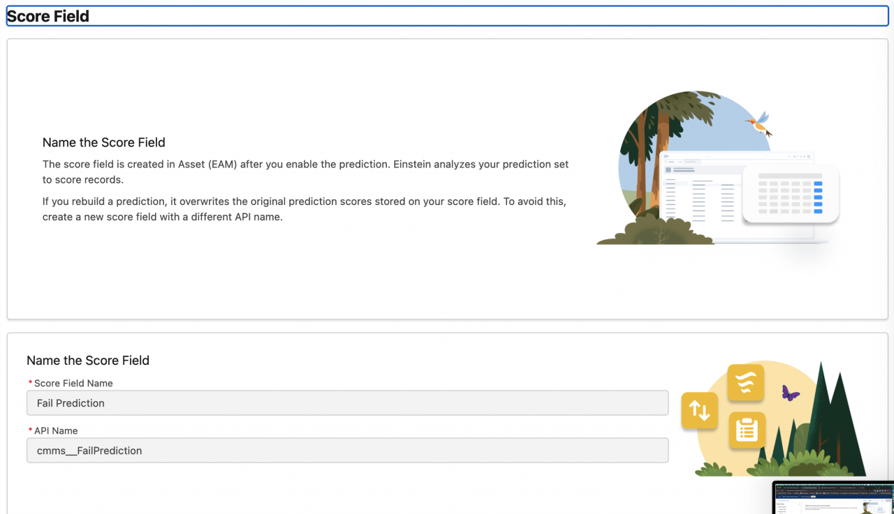Image resolution: width=894 pixels, height=514 pixels.
Task: Open the video thumbnail in the corner
Action: 833,498
